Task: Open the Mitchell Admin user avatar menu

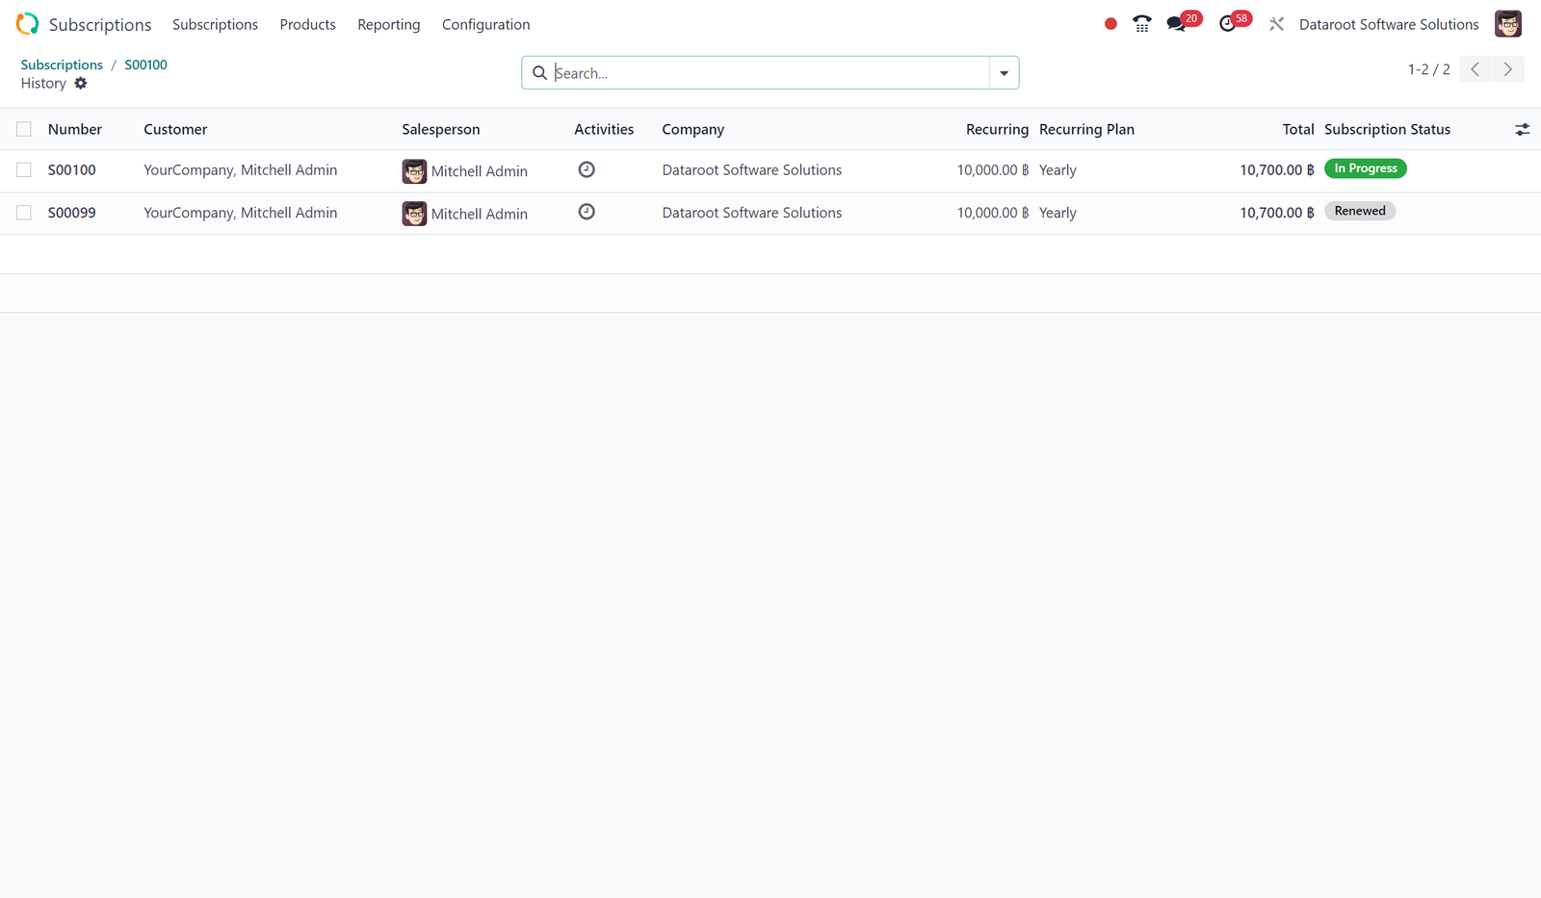Action: [1508, 24]
